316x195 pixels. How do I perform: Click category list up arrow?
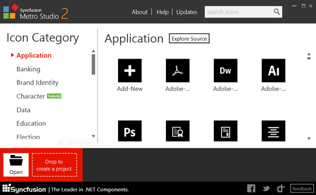click(x=93, y=51)
